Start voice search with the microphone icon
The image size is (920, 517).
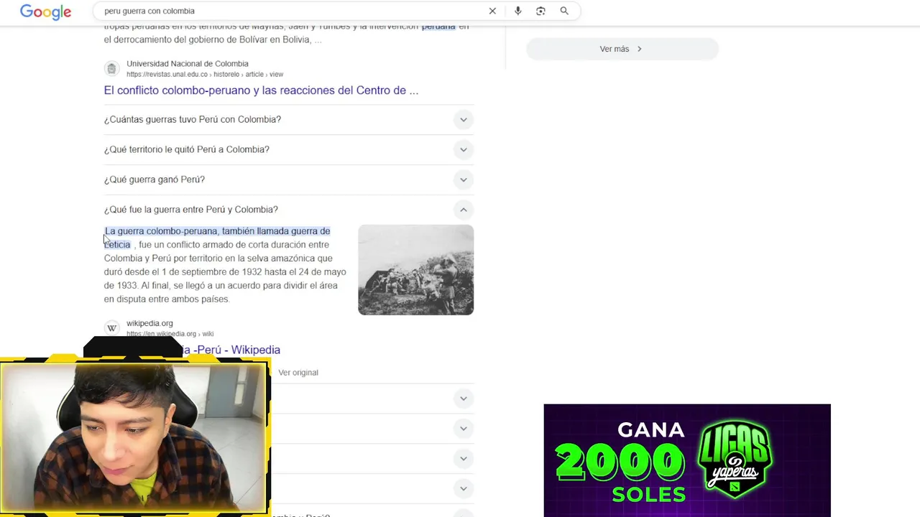517,11
